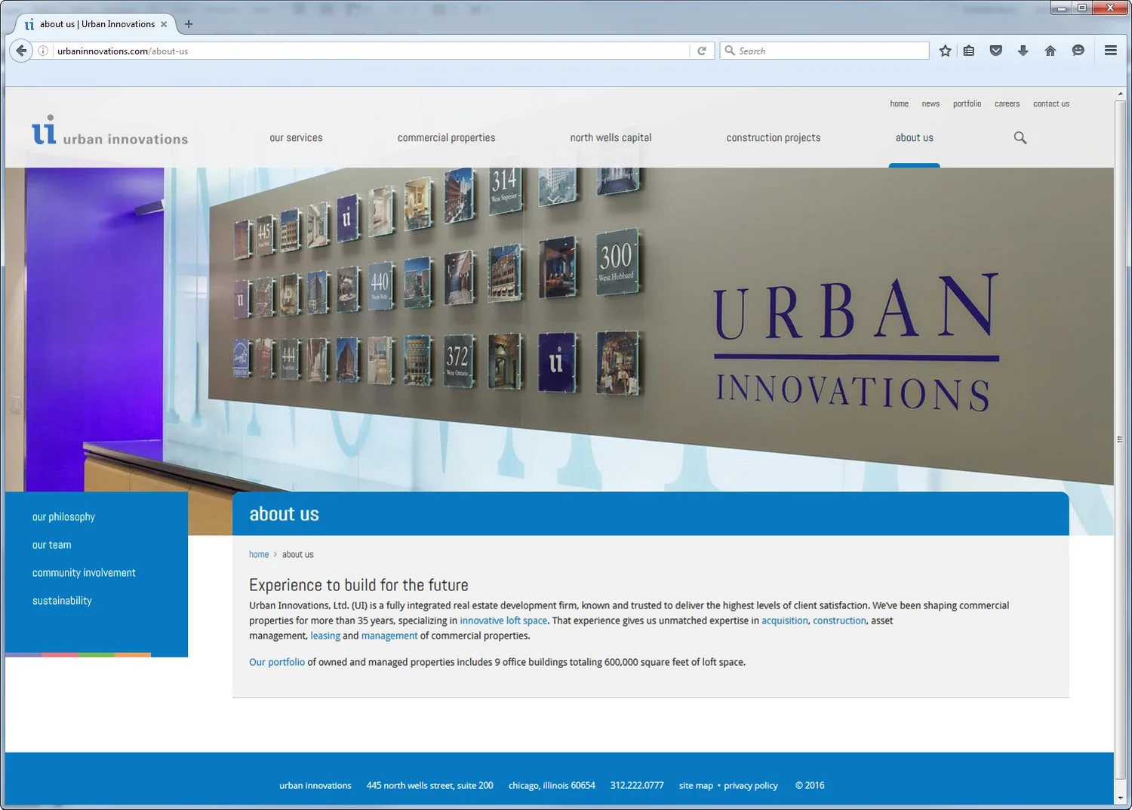1132x810 pixels.
Task: Click the browser back arrow button
Action: pyautogui.click(x=21, y=51)
